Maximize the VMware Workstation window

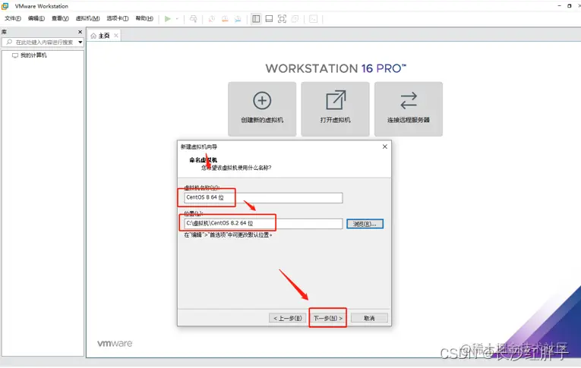point(570,6)
